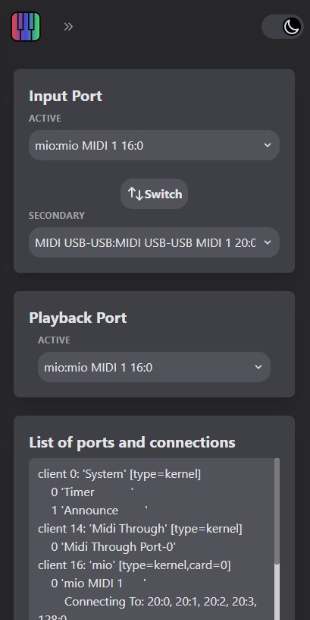Click the up-down arrows icon beside Switch
310x620 pixels.
135,194
